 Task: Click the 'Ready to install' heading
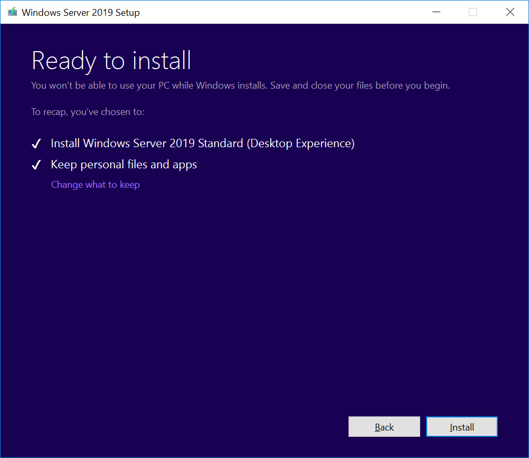(111, 61)
